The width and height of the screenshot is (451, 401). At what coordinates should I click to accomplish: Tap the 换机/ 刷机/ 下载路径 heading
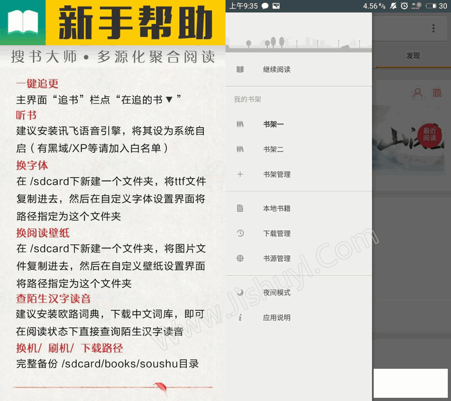click(x=70, y=348)
